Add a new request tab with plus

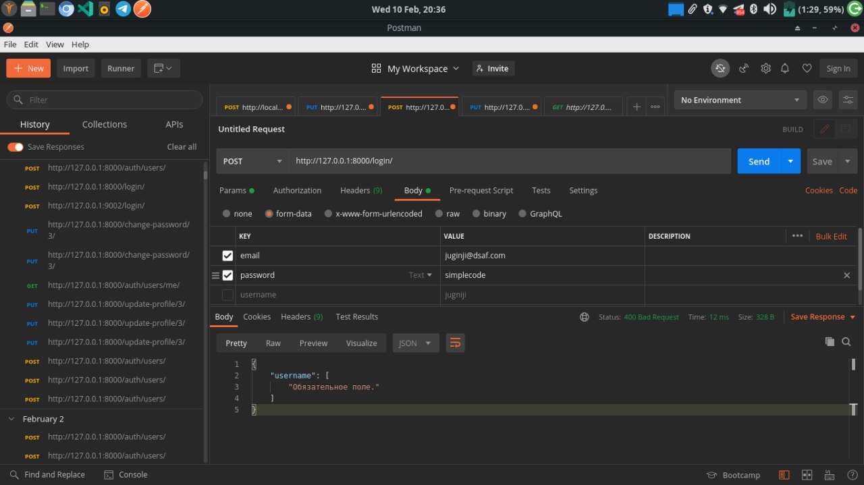tap(636, 107)
